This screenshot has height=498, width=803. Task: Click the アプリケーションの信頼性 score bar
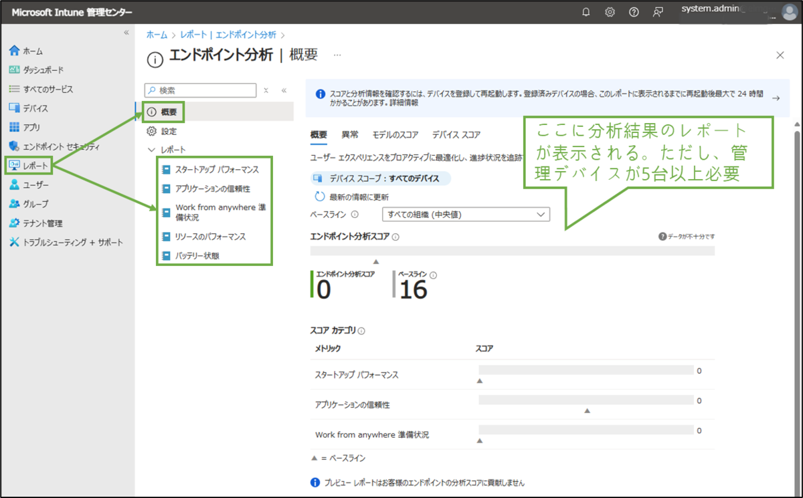point(586,400)
